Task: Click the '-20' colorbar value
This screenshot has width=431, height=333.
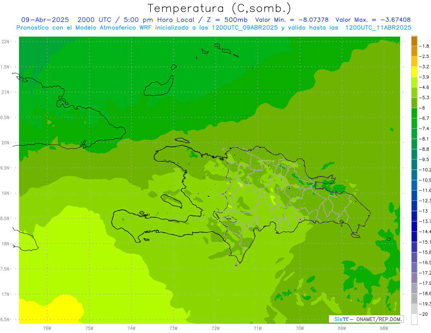Action: [424, 314]
